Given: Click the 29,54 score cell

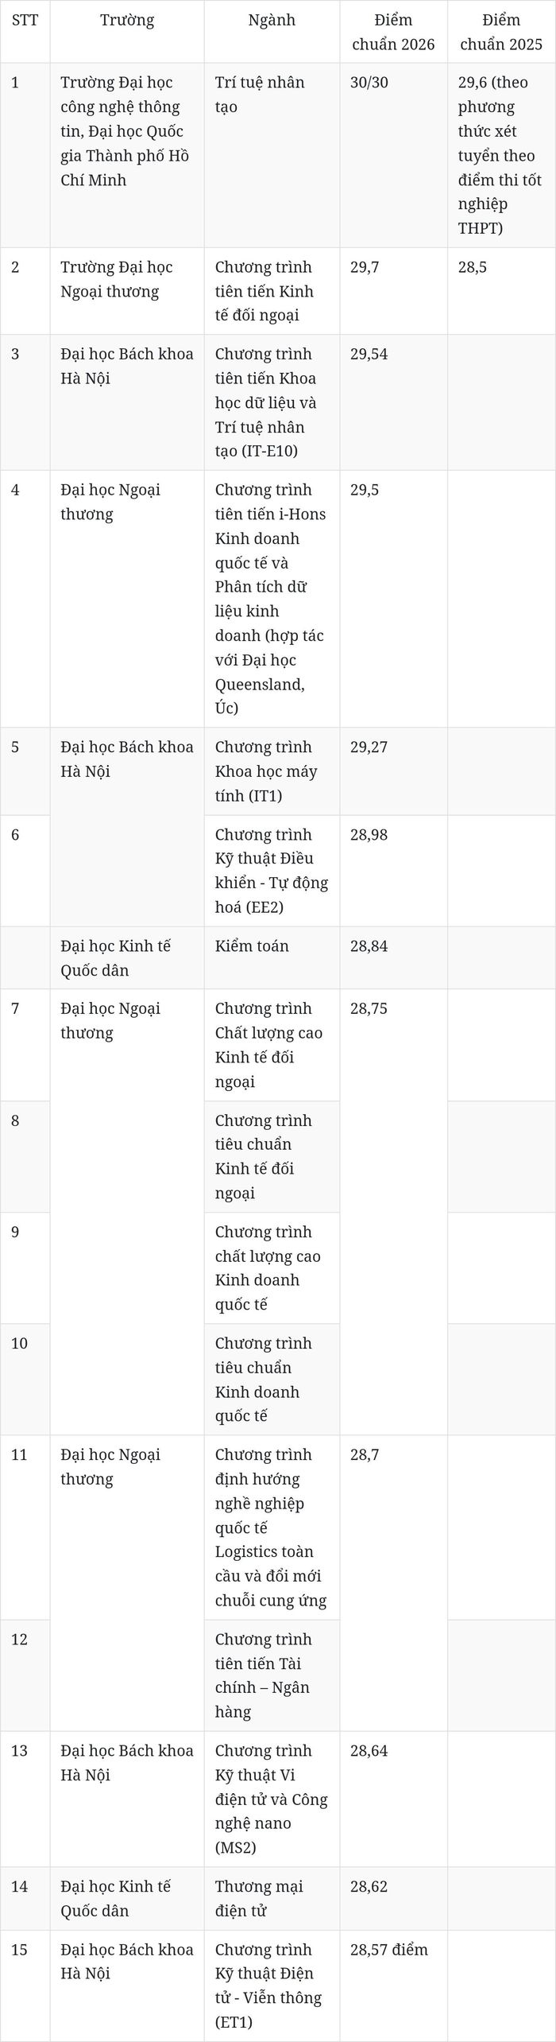Looking at the screenshot, I should click(393, 402).
